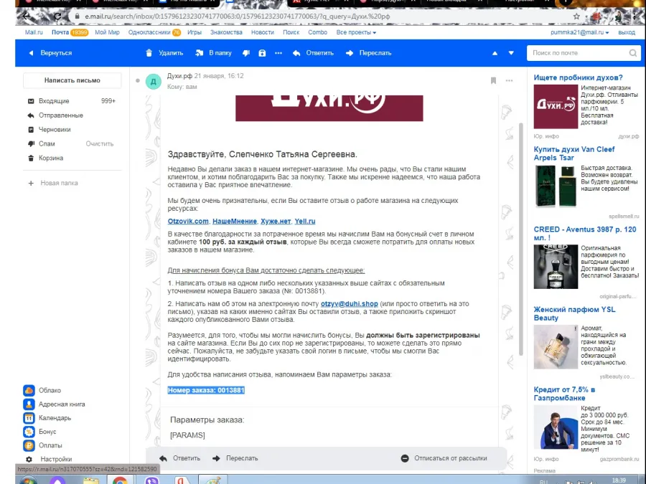This screenshot has height=484, width=646.
Task: Open Мой Мир in top navigation
Action: point(107,32)
